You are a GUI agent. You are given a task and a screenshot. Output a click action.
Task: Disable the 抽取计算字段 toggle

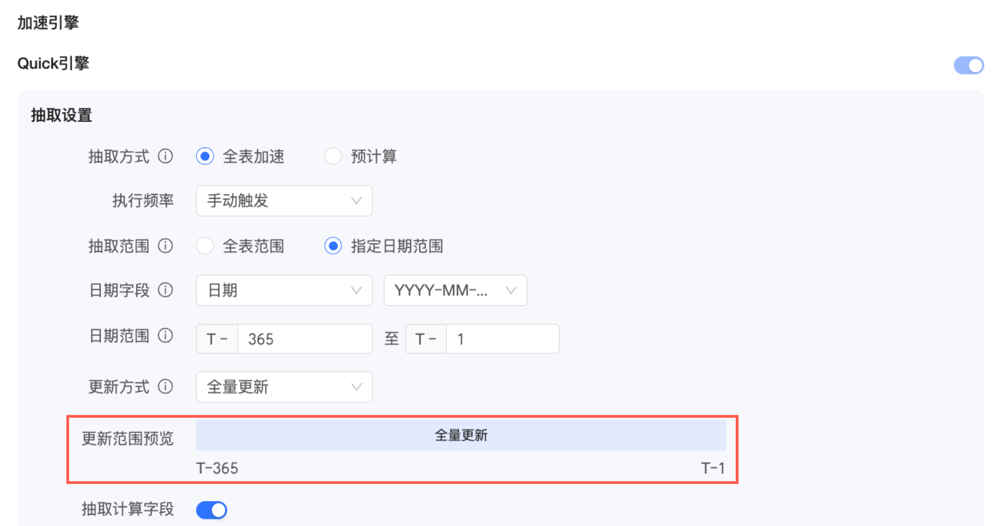[x=212, y=510]
